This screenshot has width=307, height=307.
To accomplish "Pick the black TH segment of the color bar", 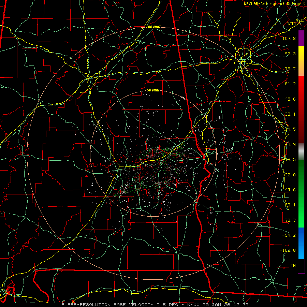I will (x=301, y=266).
